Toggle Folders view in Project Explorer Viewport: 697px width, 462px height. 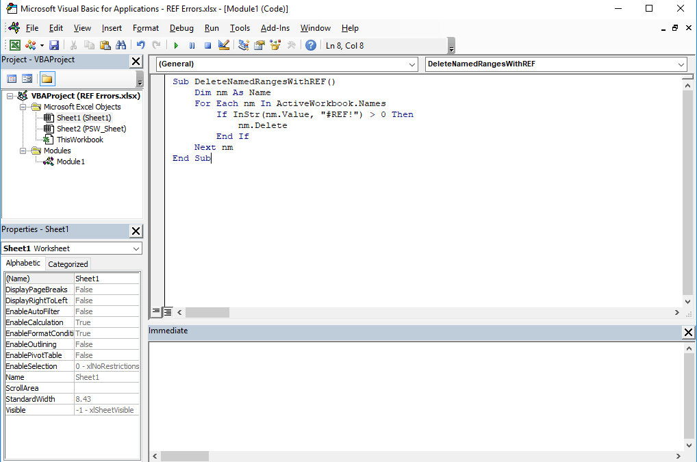point(47,78)
